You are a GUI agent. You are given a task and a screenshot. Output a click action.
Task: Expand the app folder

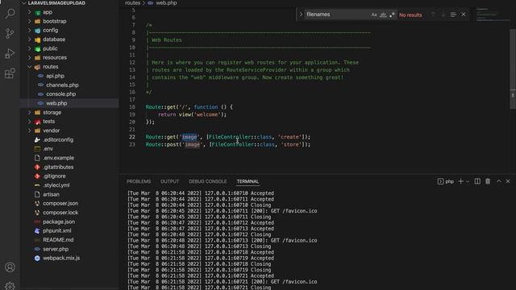(29, 12)
